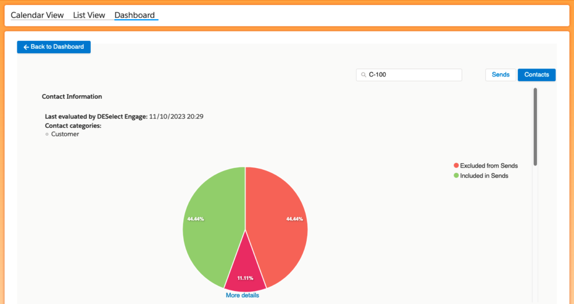
Task: Switch to the Calendar View tab
Action: [x=37, y=15]
